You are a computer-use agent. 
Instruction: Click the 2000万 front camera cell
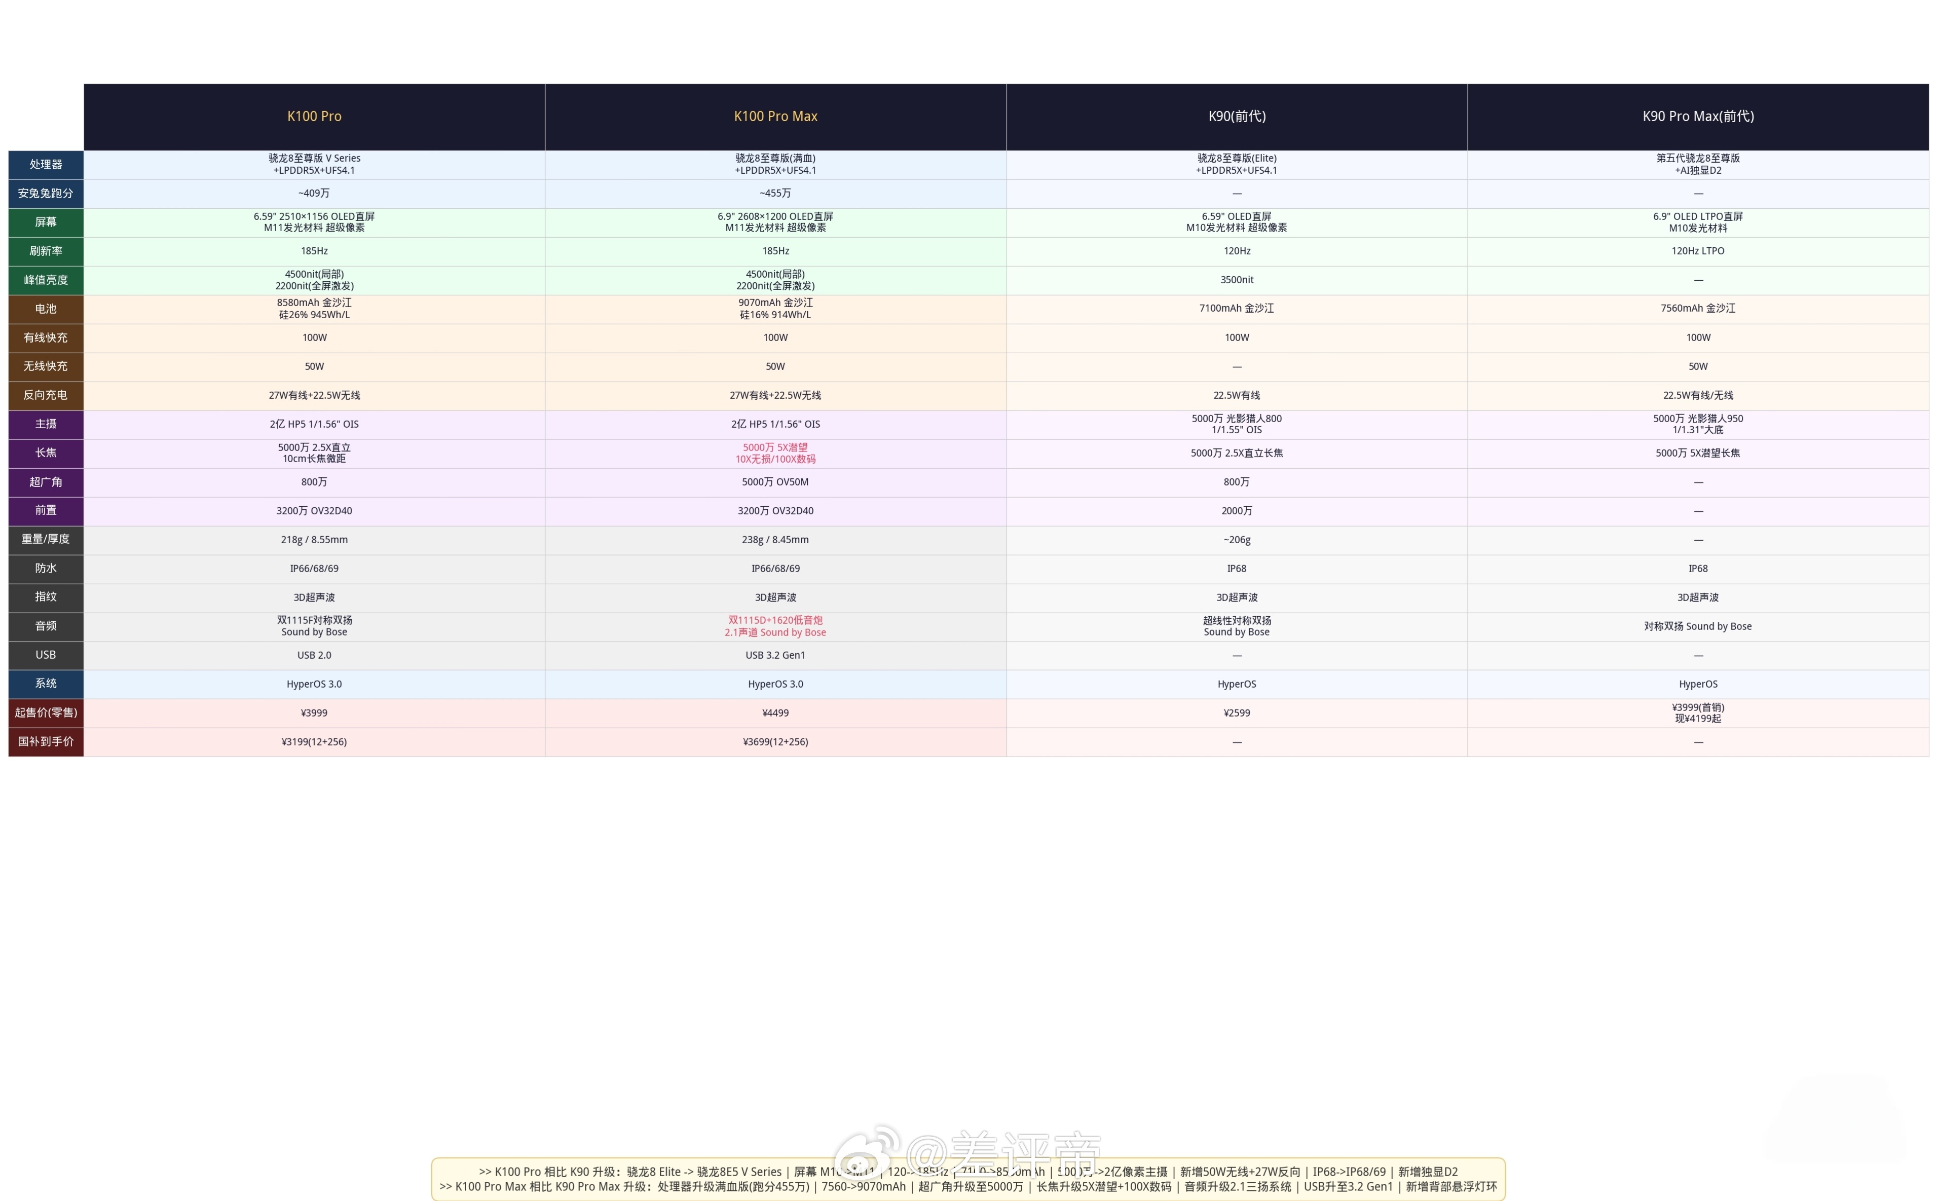click(1237, 511)
